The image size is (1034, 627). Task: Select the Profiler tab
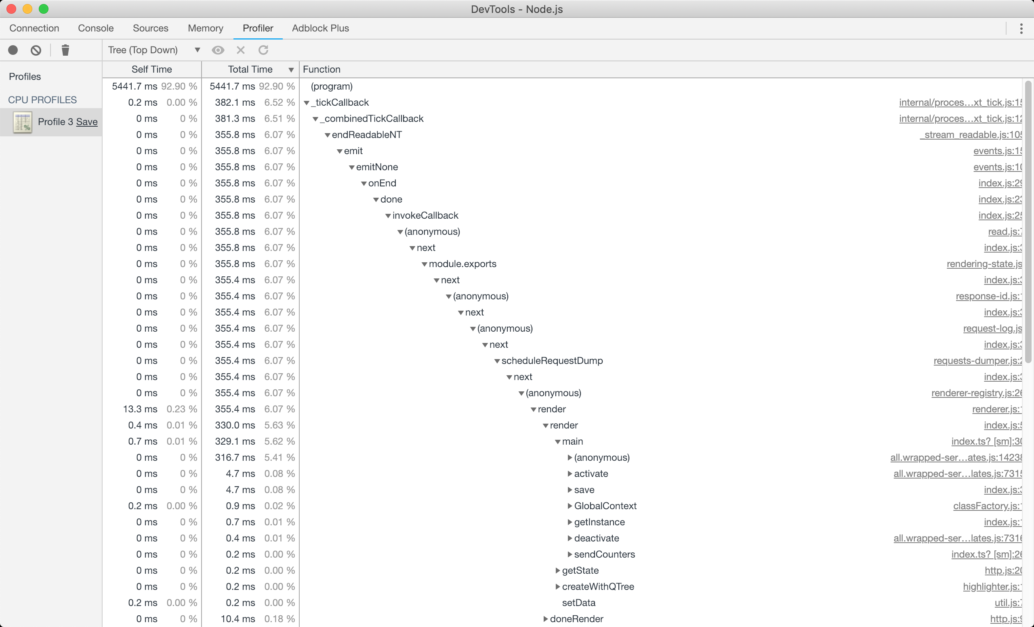[258, 28]
